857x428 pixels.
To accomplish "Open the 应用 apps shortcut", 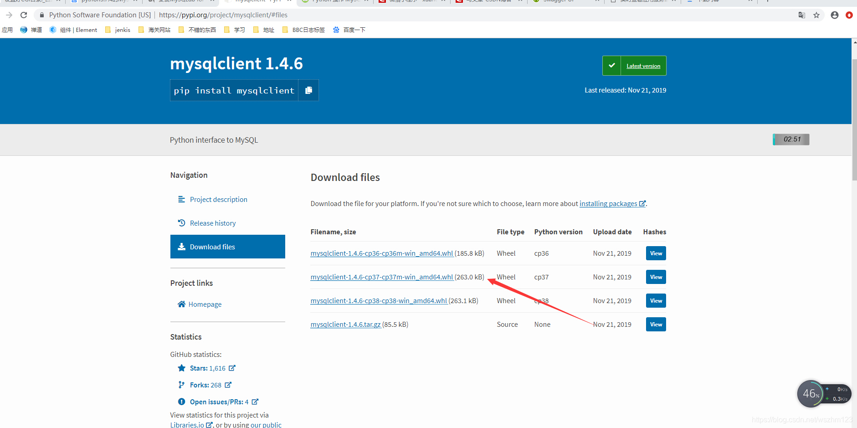I will tap(7, 30).
